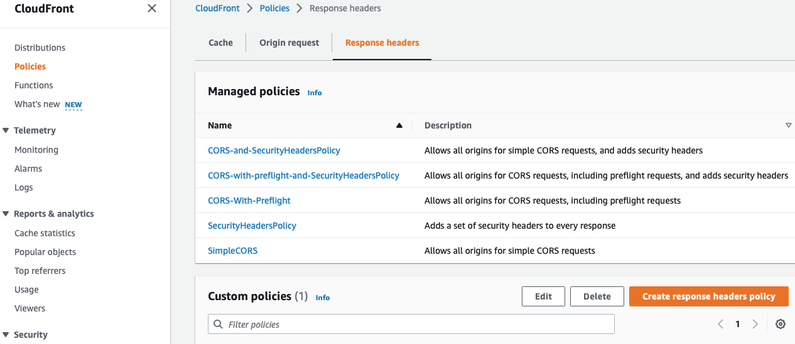Switch to the Origin request tab
The height and width of the screenshot is (344, 795).
click(x=289, y=43)
